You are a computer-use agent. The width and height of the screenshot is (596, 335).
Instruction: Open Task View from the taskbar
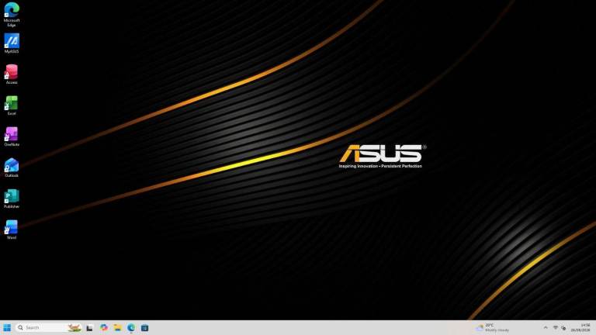point(90,328)
